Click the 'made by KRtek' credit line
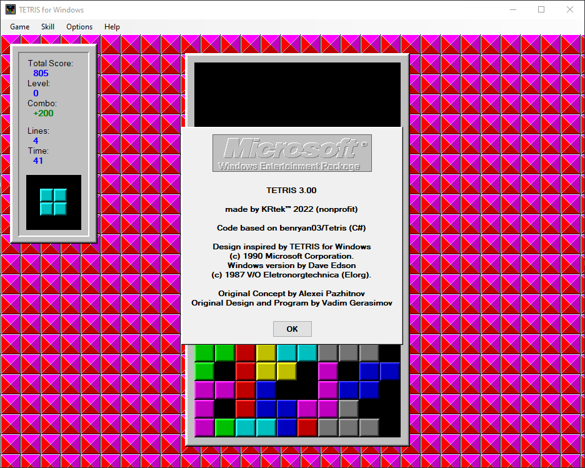The width and height of the screenshot is (585, 468). 291,209
